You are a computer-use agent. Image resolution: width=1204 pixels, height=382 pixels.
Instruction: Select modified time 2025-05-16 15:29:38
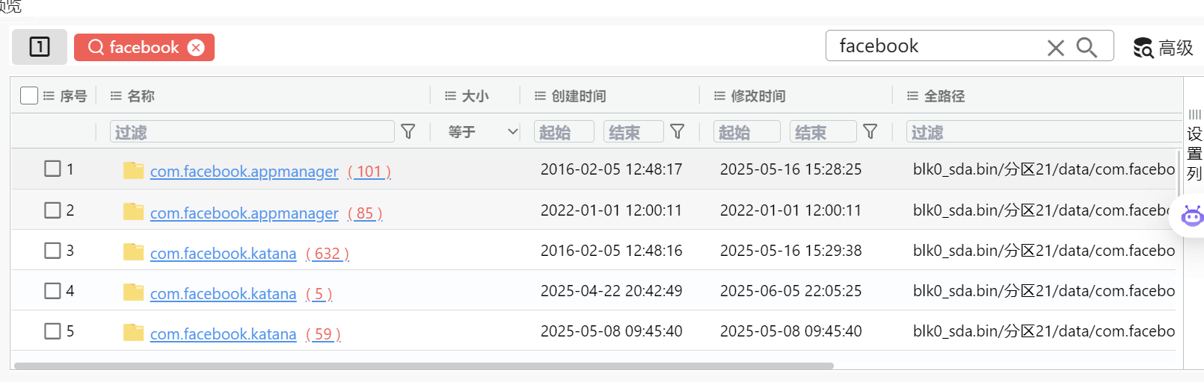tap(791, 251)
